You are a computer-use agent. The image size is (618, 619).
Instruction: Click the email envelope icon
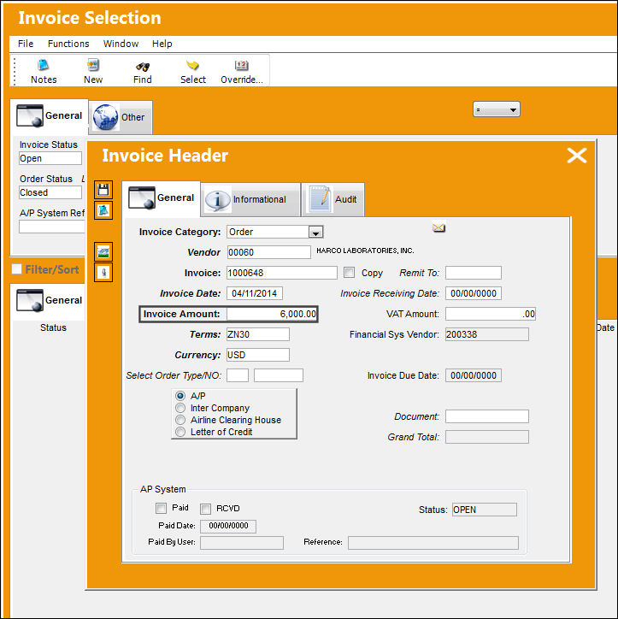click(x=438, y=227)
